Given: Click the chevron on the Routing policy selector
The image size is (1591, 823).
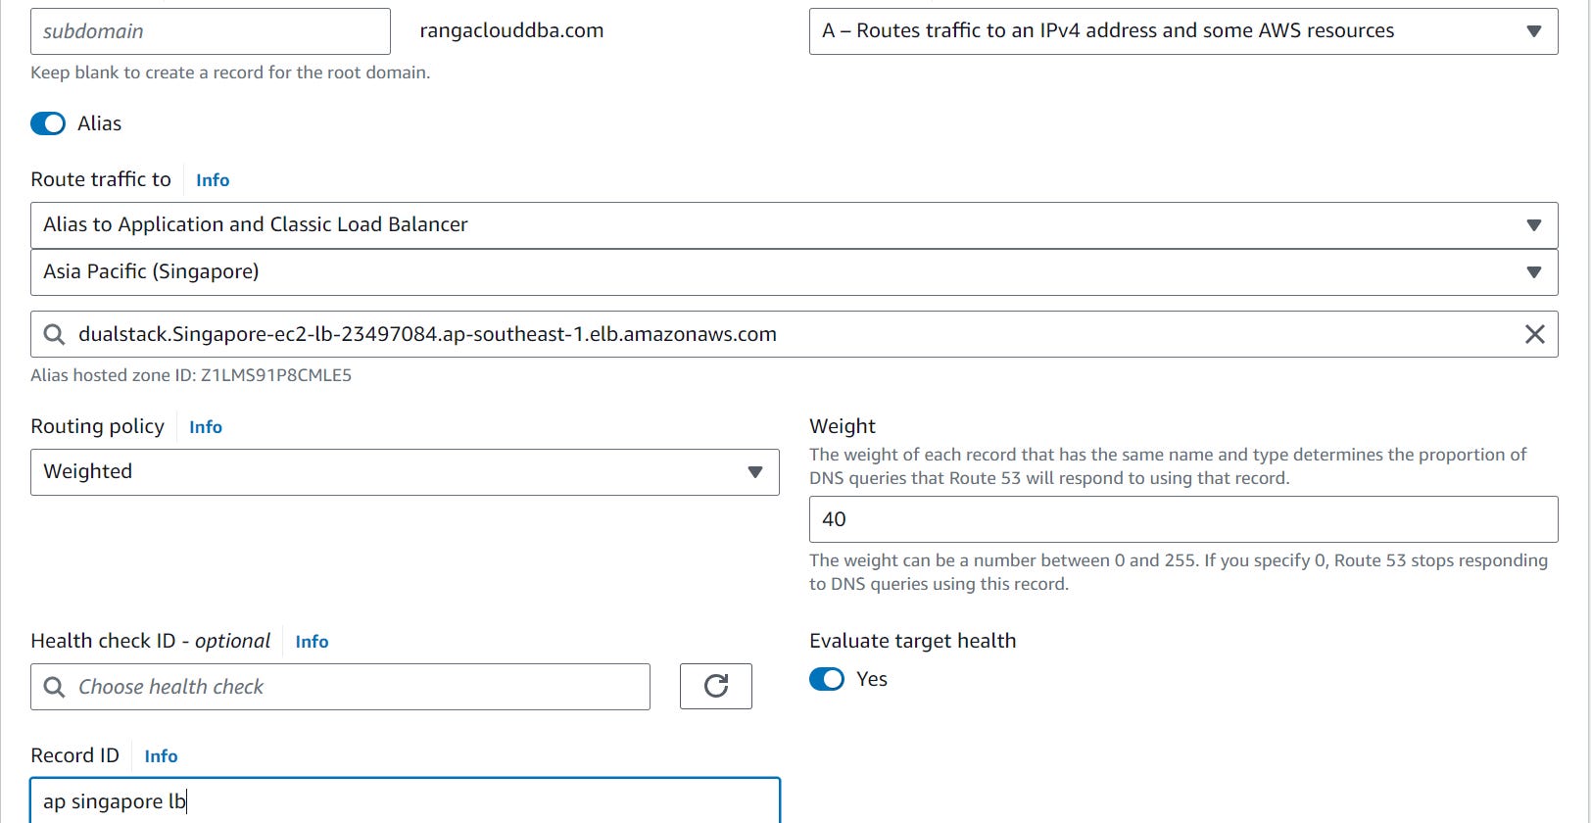Looking at the screenshot, I should click(754, 472).
